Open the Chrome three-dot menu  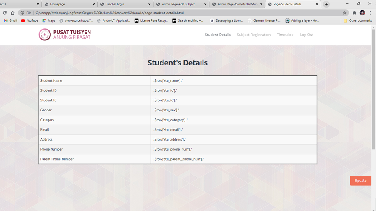(x=370, y=13)
